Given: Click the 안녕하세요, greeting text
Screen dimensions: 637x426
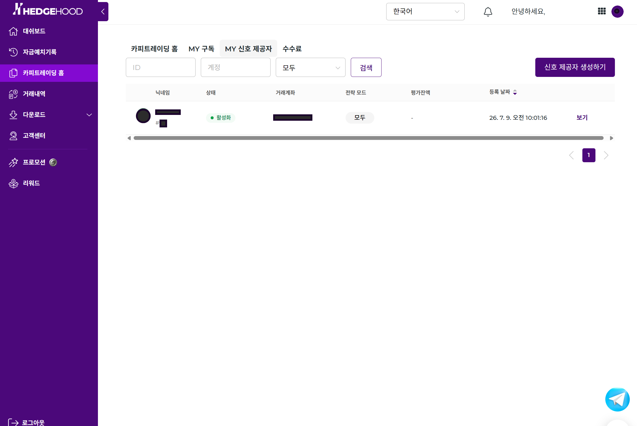Looking at the screenshot, I should (528, 11).
